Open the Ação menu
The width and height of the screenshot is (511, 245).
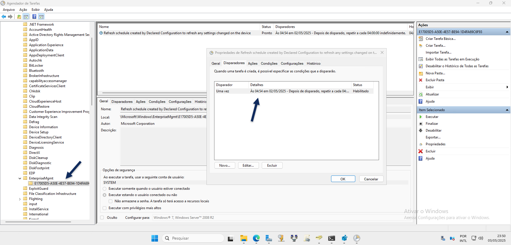click(x=23, y=10)
